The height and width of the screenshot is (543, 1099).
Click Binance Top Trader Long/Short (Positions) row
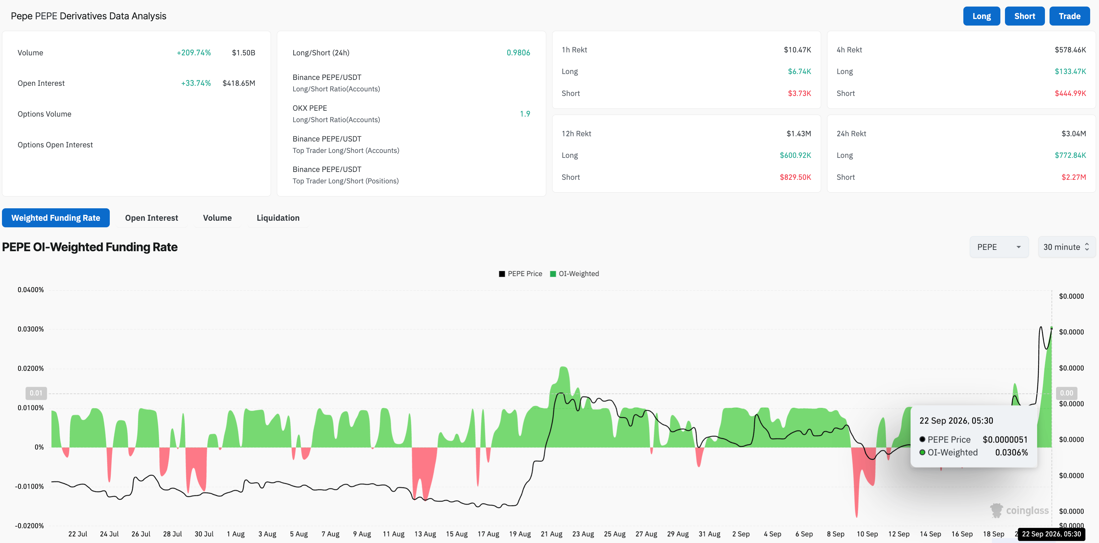[411, 175]
